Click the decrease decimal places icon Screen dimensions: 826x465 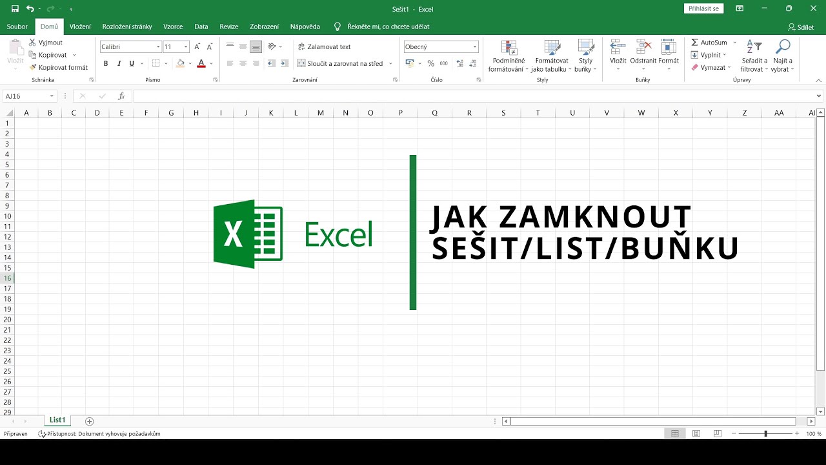[472, 63]
